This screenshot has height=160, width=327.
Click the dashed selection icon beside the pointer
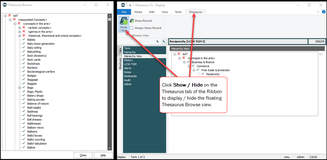[163, 42]
